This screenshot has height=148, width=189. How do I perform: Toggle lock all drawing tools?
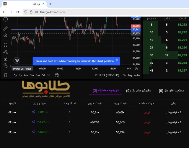coord(6,59)
